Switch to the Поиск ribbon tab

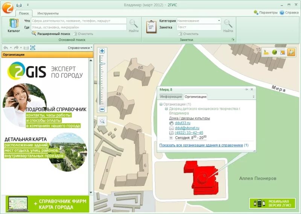click(24, 13)
